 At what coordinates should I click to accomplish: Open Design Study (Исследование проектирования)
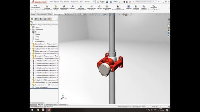(x=36, y=7)
